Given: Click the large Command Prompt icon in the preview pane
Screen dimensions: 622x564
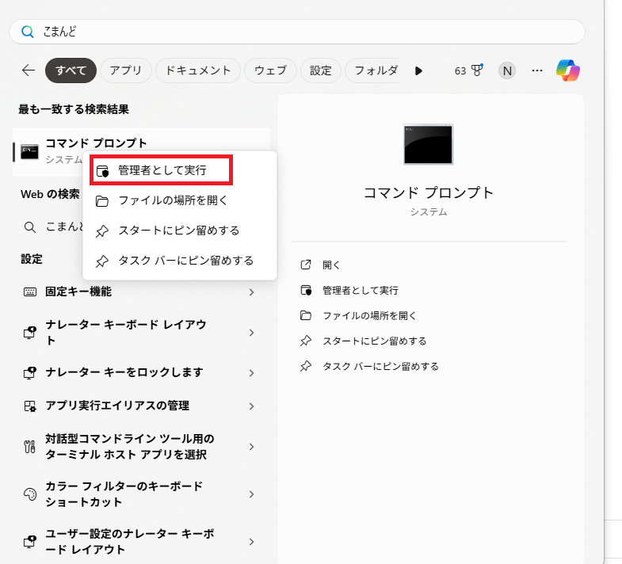Looking at the screenshot, I should tap(428, 144).
